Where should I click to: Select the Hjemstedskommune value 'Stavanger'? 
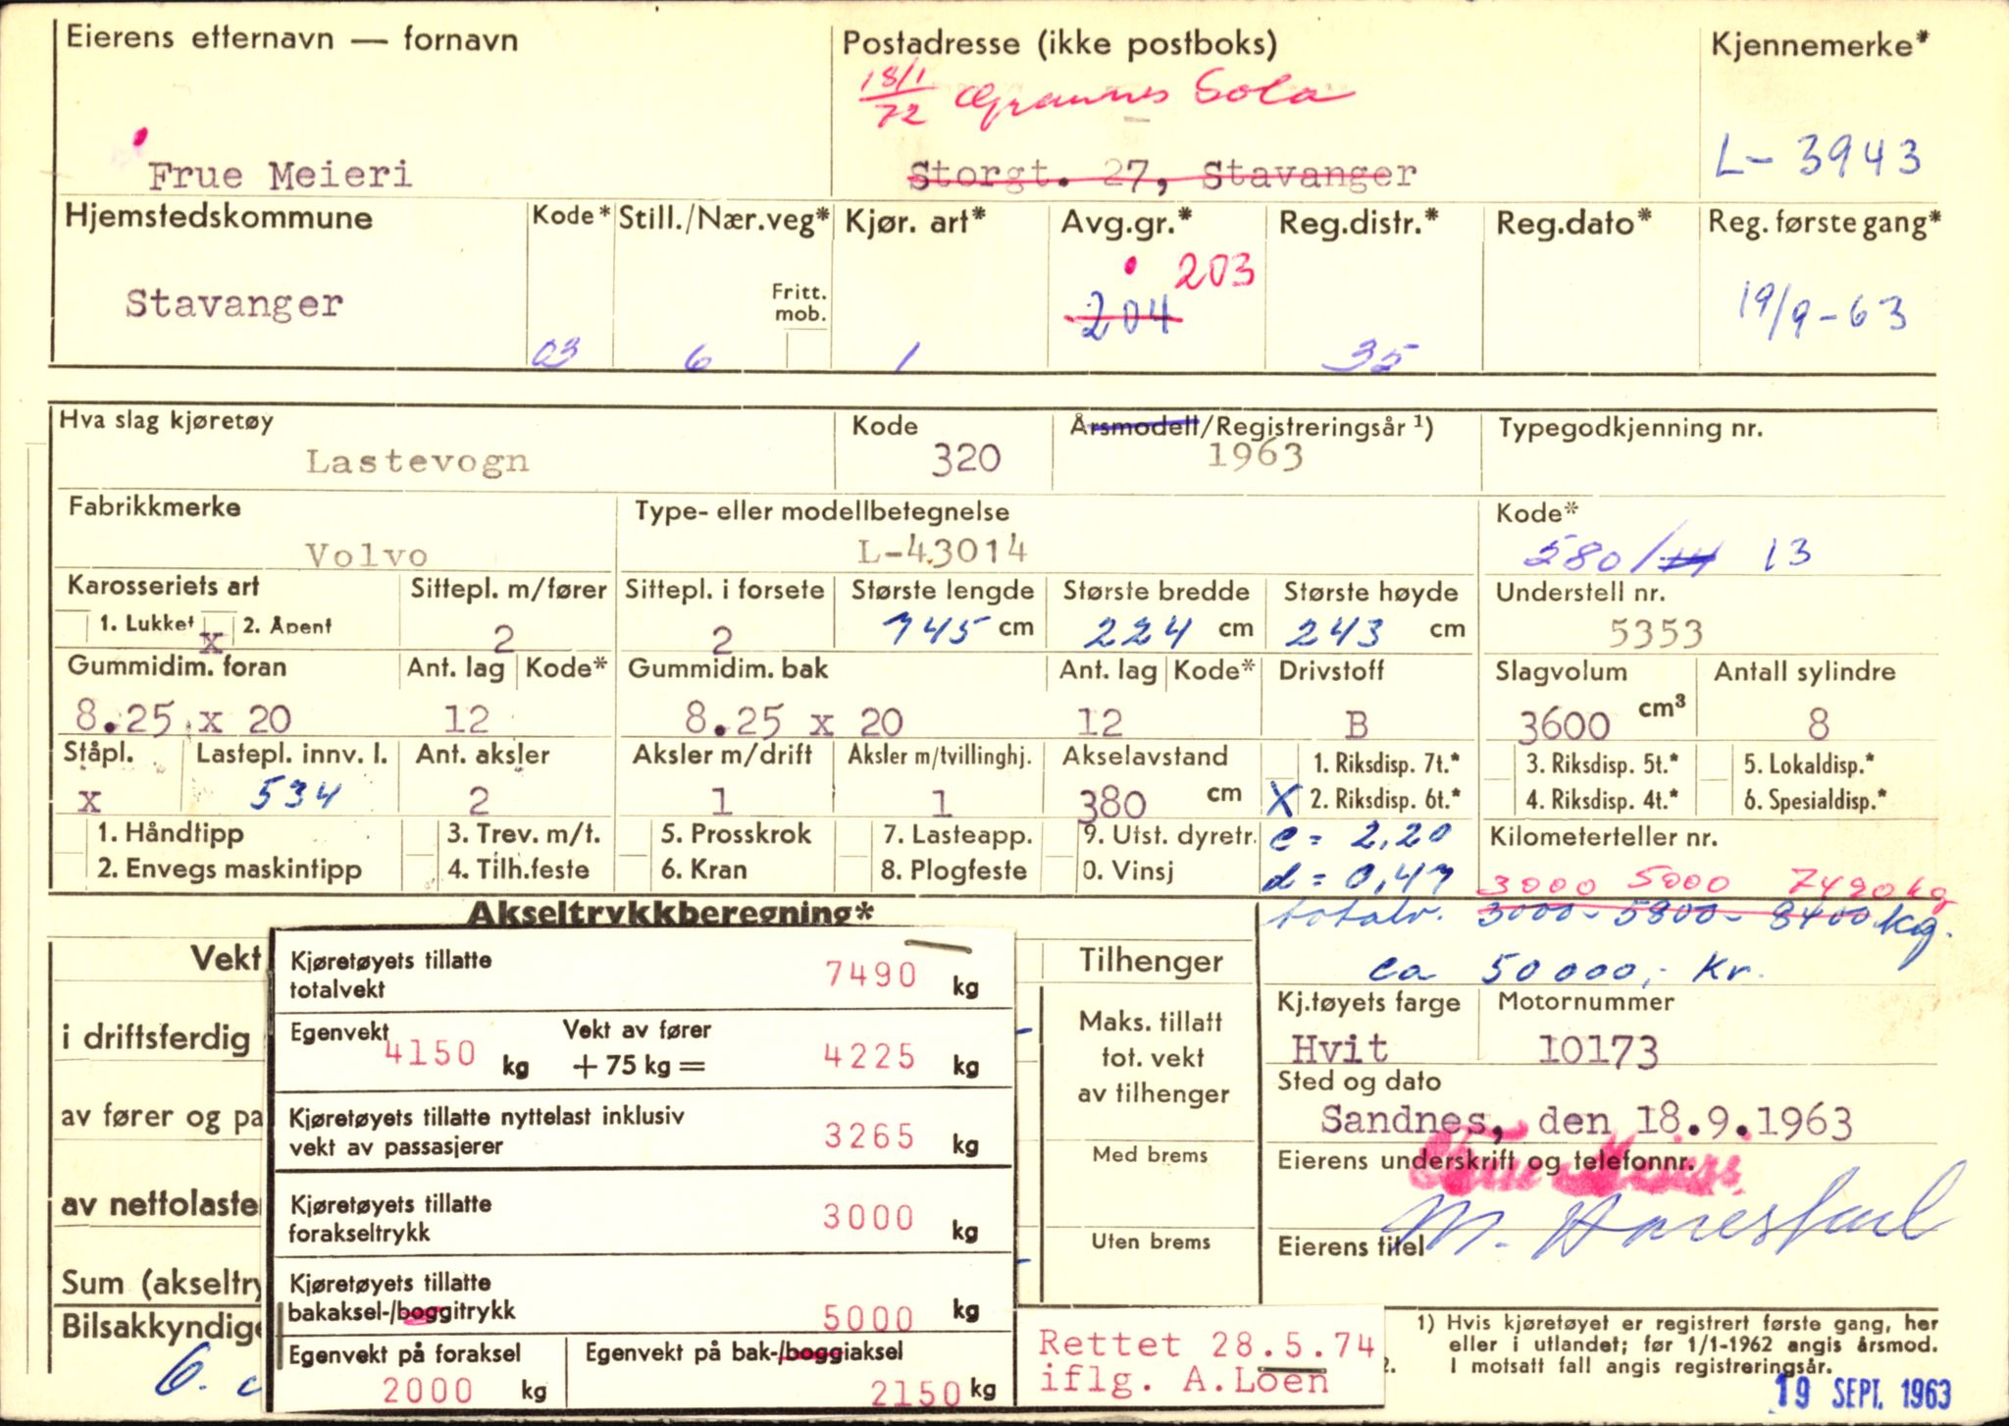(x=233, y=303)
